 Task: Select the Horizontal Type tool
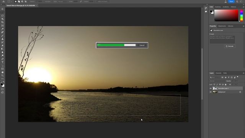click(2, 62)
